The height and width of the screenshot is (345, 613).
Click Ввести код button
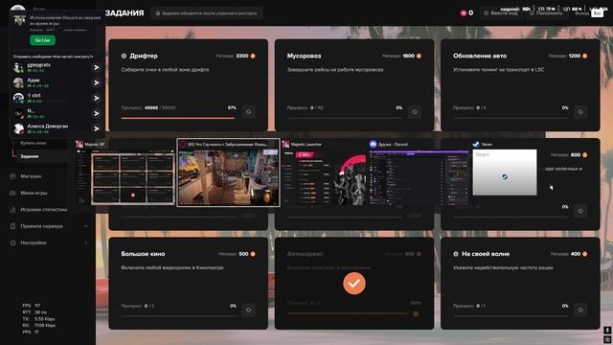pos(501,12)
